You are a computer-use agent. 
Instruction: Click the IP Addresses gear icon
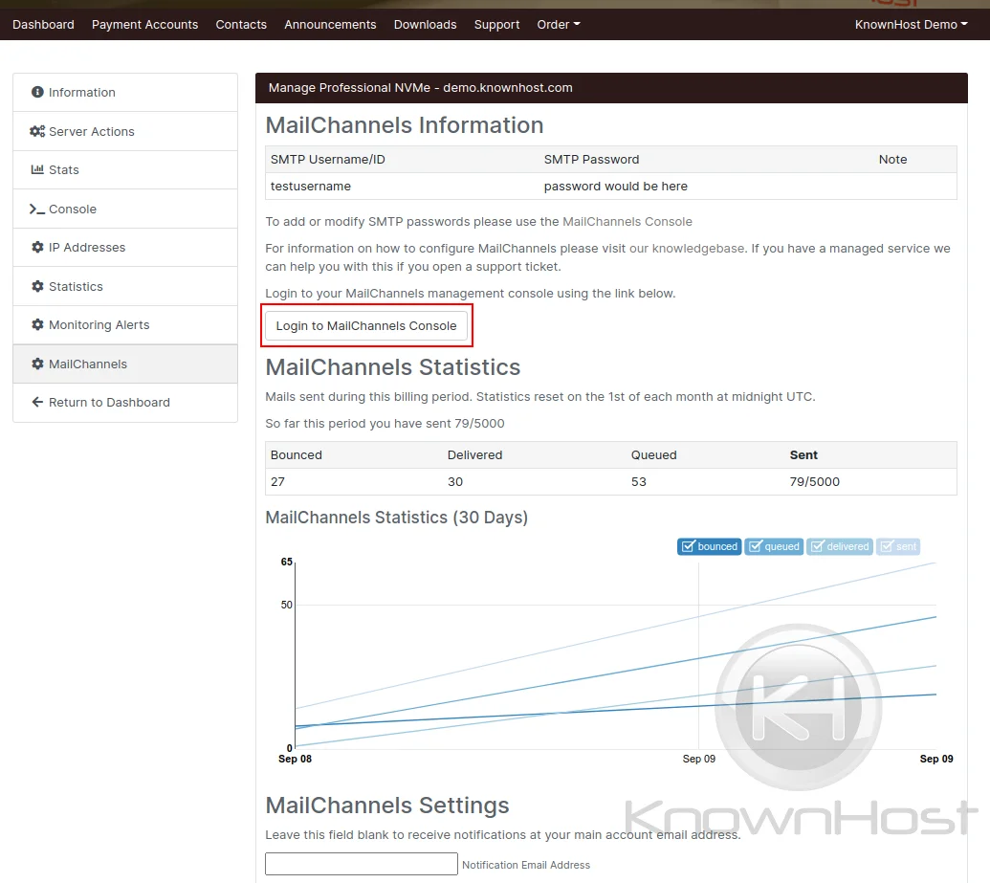[37, 247]
